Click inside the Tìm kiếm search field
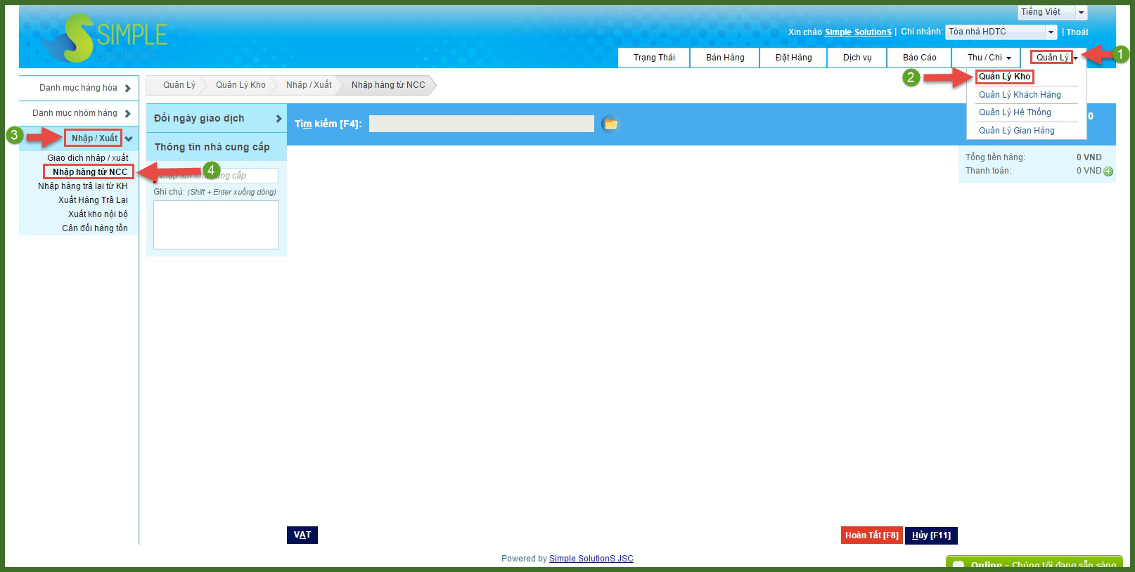Viewport: 1135px width, 572px height. pyautogui.click(x=481, y=124)
